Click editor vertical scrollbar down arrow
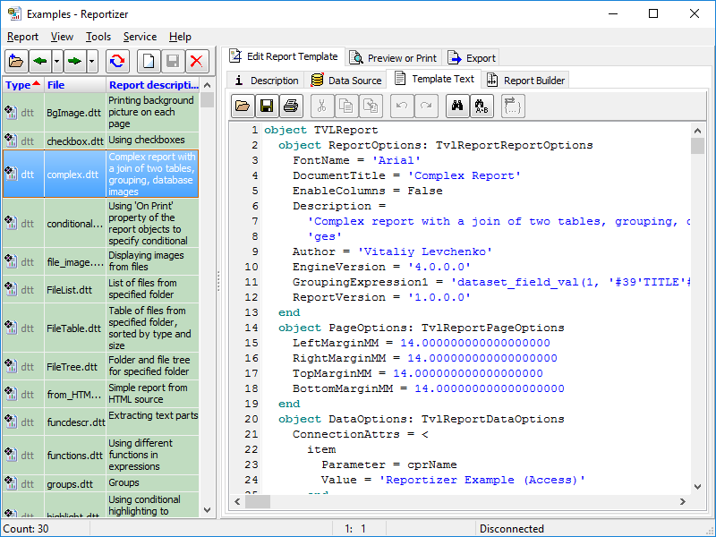The height and width of the screenshot is (537, 716). pyautogui.click(x=697, y=487)
